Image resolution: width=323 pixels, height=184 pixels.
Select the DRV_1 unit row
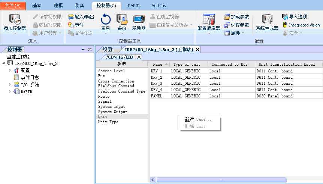coord(236,71)
